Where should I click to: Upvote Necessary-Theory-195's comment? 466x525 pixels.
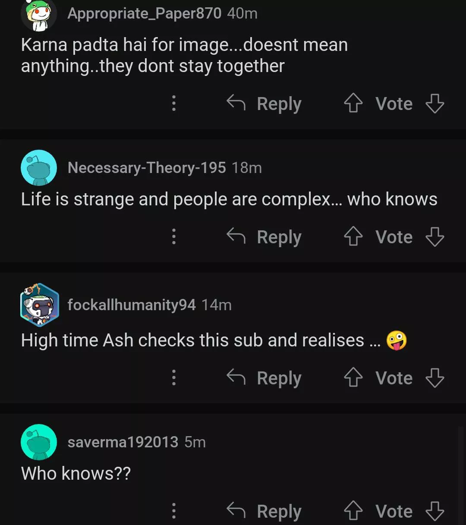click(x=353, y=237)
